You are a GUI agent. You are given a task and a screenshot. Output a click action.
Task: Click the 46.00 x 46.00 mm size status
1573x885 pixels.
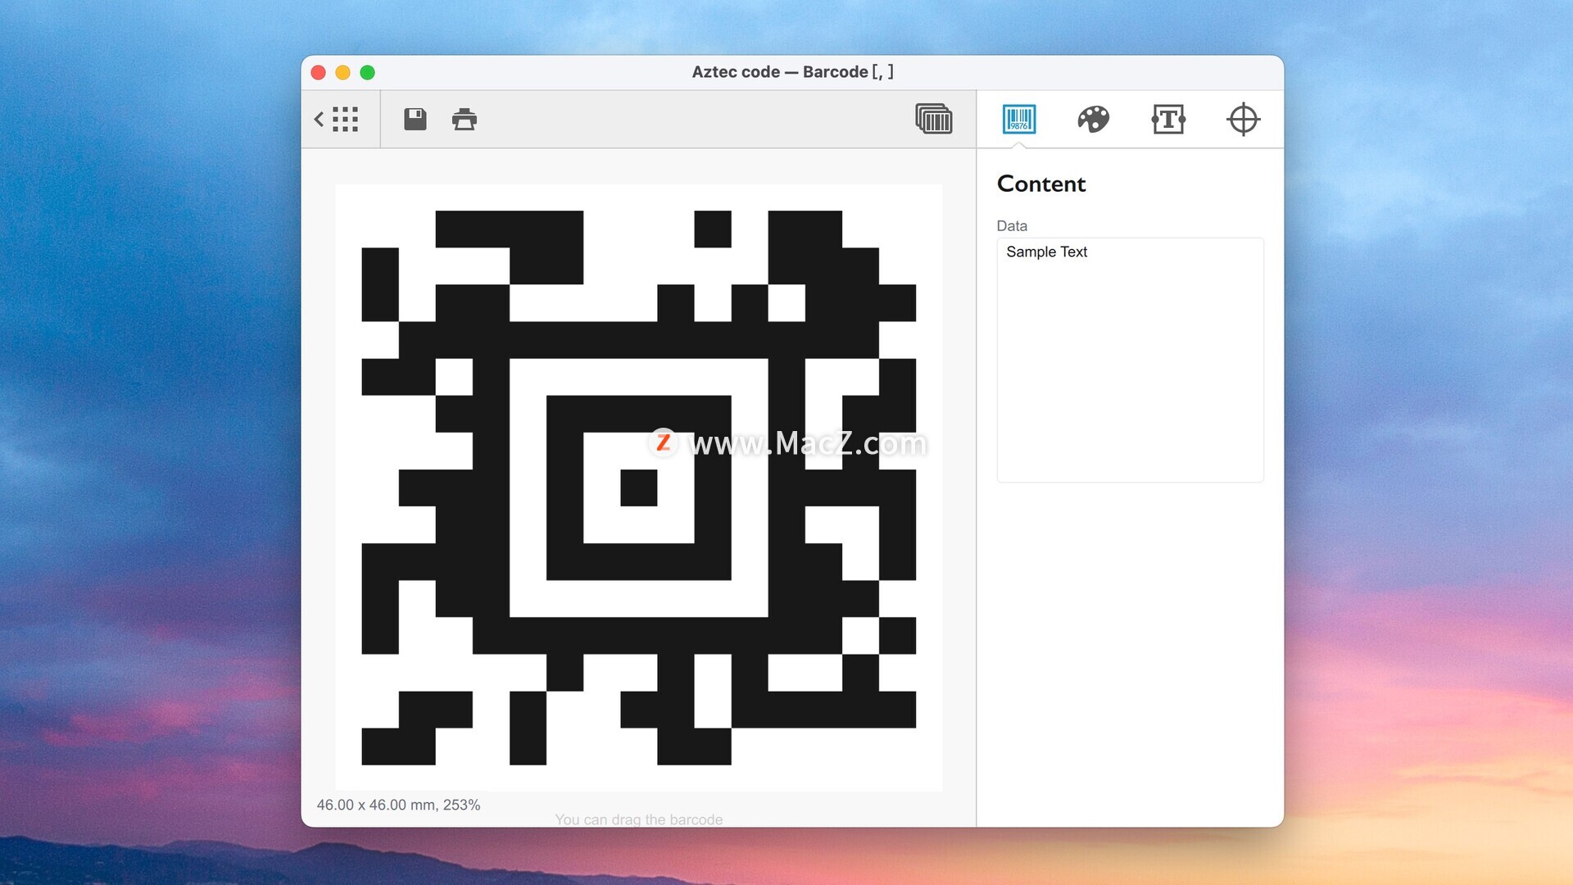(x=398, y=805)
